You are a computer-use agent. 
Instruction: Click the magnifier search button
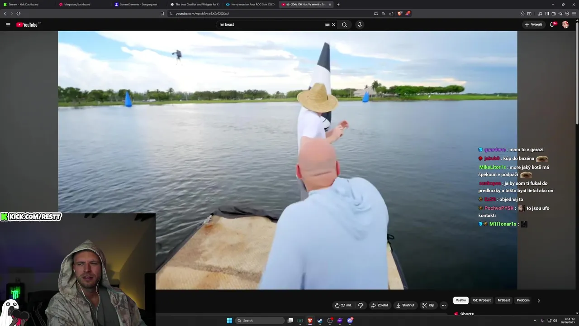[x=344, y=25]
